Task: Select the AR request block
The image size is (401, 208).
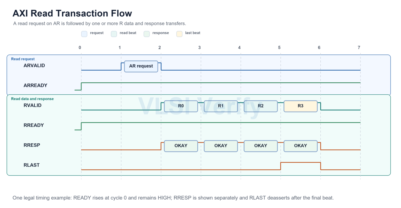Action: [141, 66]
